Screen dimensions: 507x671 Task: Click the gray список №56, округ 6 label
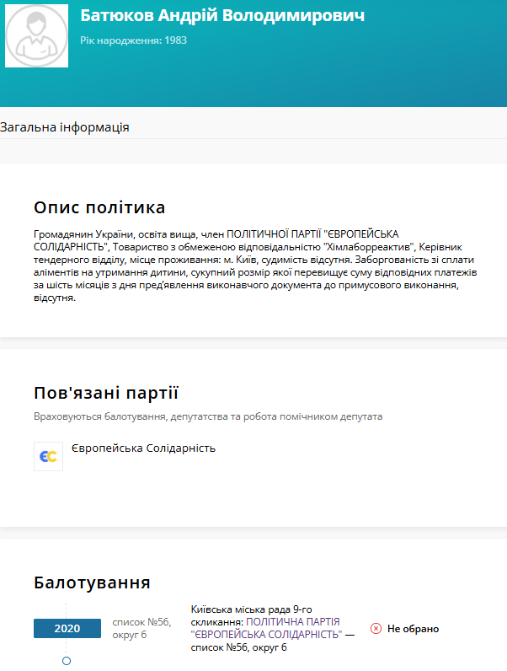tap(141, 629)
